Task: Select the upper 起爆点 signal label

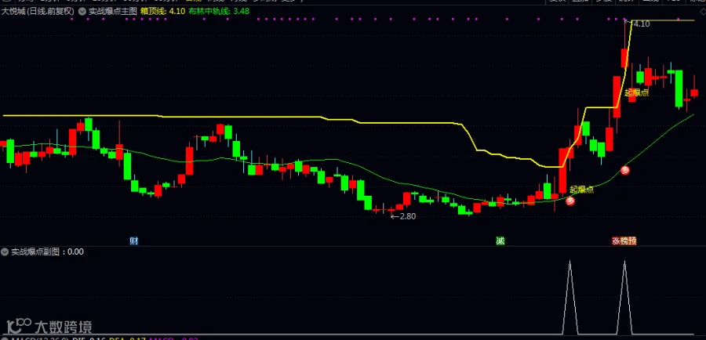Action: point(637,92)
